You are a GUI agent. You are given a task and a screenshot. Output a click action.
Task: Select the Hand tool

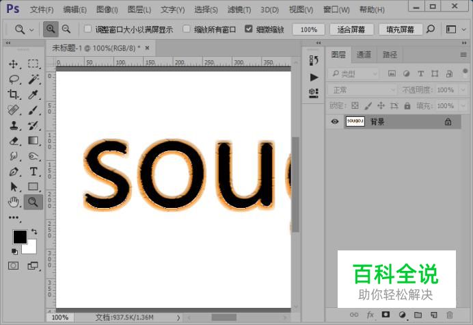point(14,202)
